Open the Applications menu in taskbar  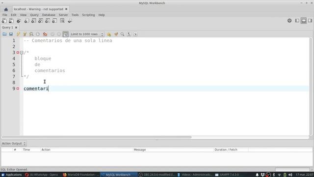pos(12,175)
